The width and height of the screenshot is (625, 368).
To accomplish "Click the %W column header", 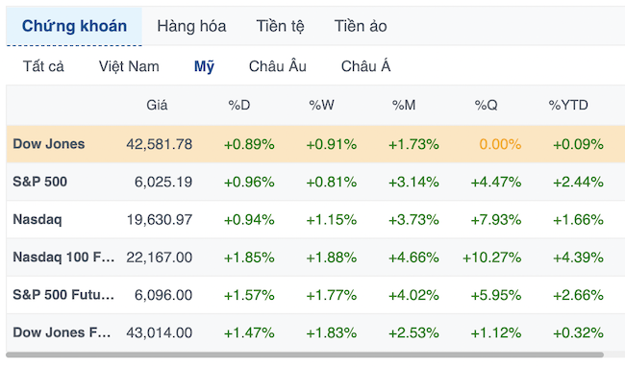I will coord(321,105).
